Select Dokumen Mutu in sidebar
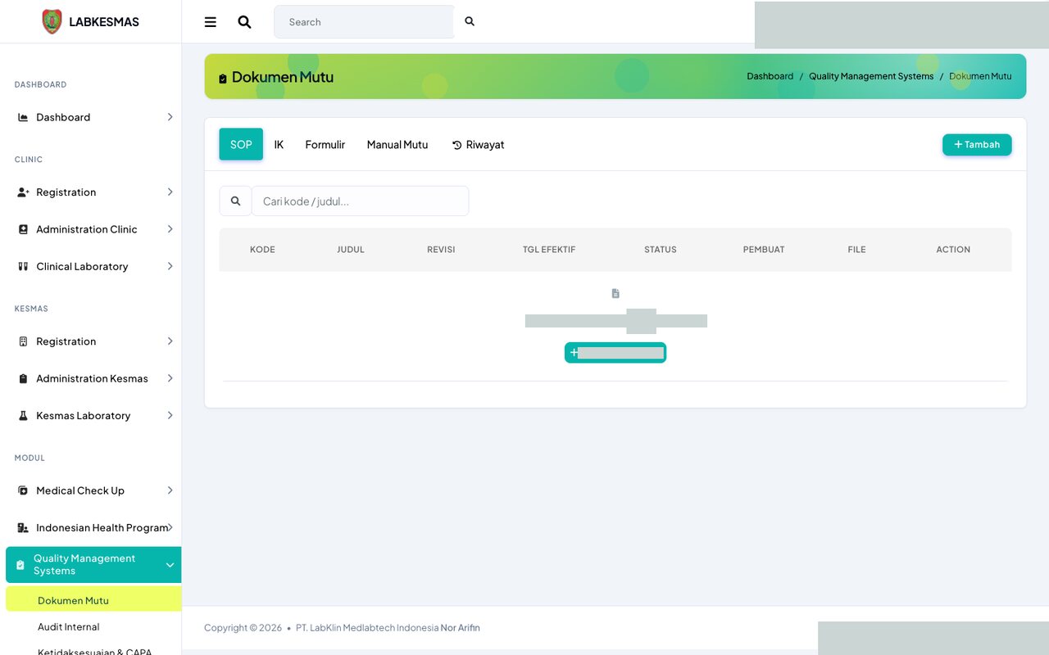Screen dimensions: 1049x655 (x=93, y=600)
